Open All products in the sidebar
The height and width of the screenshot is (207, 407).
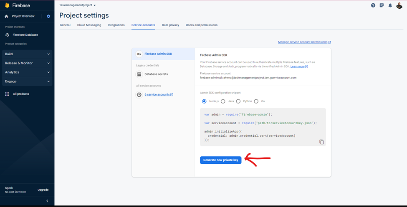coord(21,94)
